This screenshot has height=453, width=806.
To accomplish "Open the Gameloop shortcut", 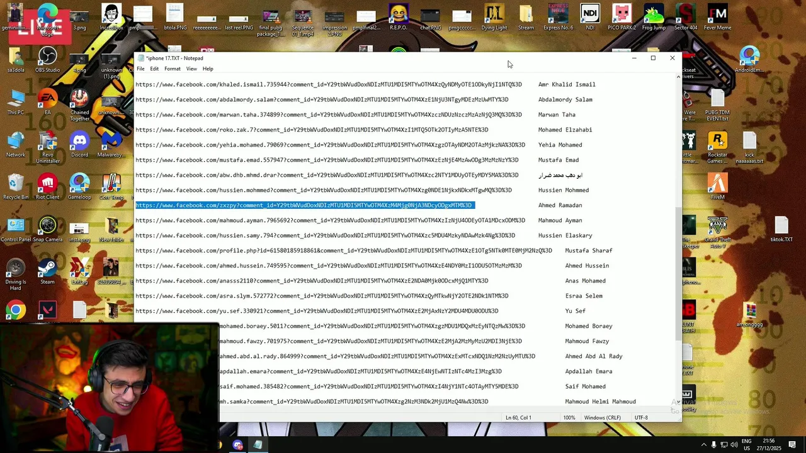I will tap(79, 187).
